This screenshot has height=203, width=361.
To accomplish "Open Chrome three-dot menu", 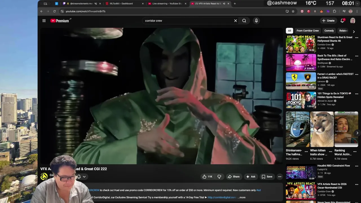I will click(357, 11).
